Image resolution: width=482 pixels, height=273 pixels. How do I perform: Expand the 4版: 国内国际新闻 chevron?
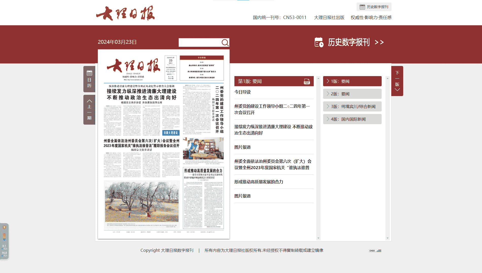pos(328,119)
